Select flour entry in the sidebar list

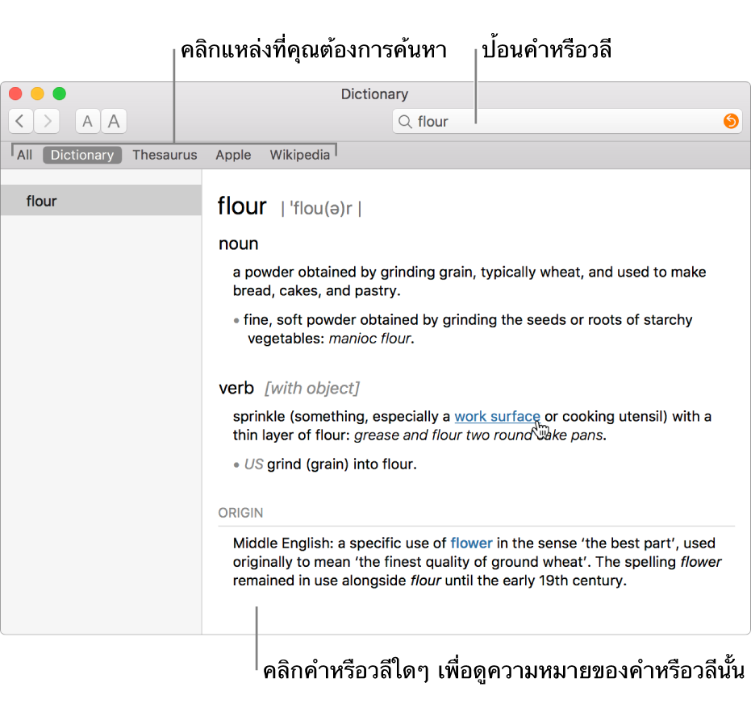[x=101, y=201]
